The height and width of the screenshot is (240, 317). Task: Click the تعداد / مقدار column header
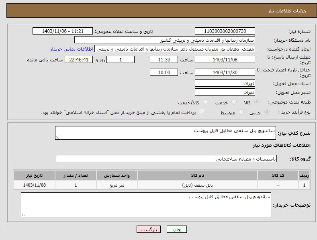(76, 175)
